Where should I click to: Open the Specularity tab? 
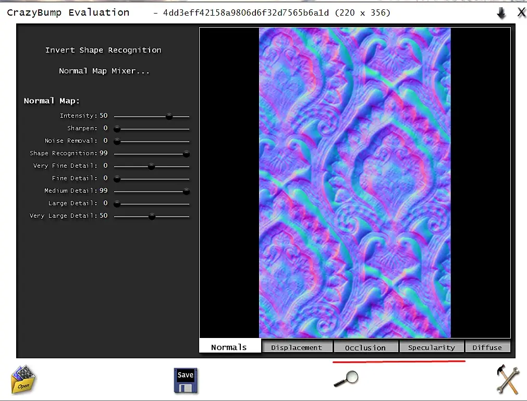[432, 347]
